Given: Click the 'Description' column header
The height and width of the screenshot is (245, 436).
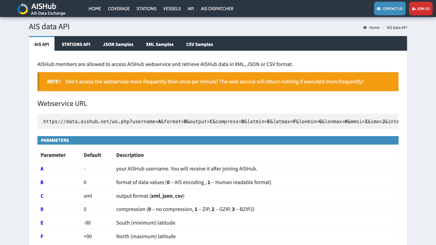Looking at the screenshot, I should [x=130, y=155].
